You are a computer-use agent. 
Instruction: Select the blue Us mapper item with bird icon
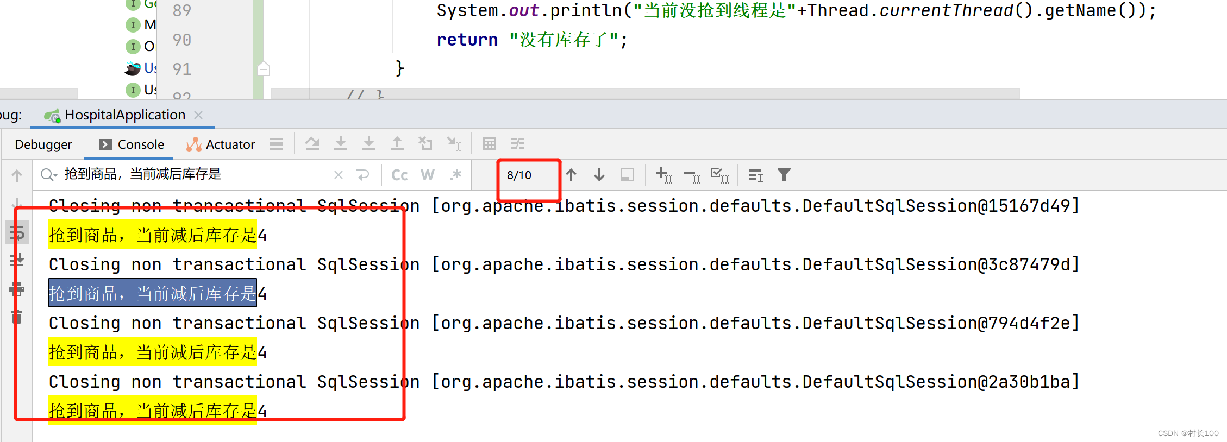[141, 68]
